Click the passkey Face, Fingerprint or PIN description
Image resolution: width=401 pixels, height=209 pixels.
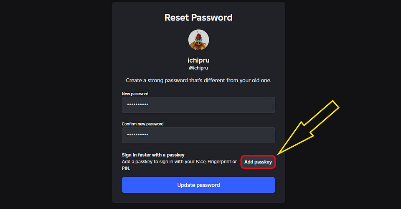(x=179, y=165)
